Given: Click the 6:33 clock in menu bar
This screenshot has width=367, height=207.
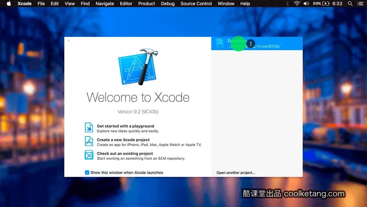Looking at the screenshot, I should pos(337,4).
